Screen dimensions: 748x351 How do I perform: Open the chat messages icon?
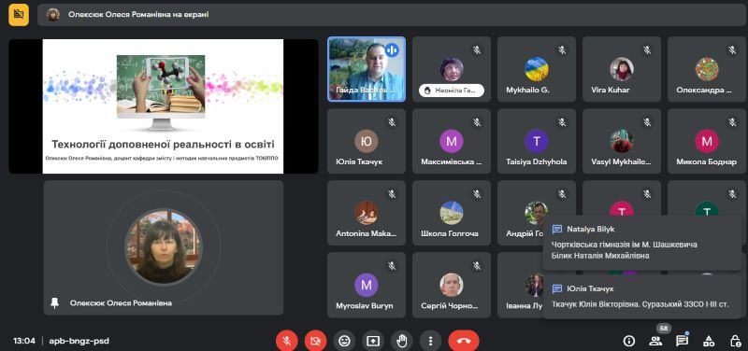pos(683,341)
